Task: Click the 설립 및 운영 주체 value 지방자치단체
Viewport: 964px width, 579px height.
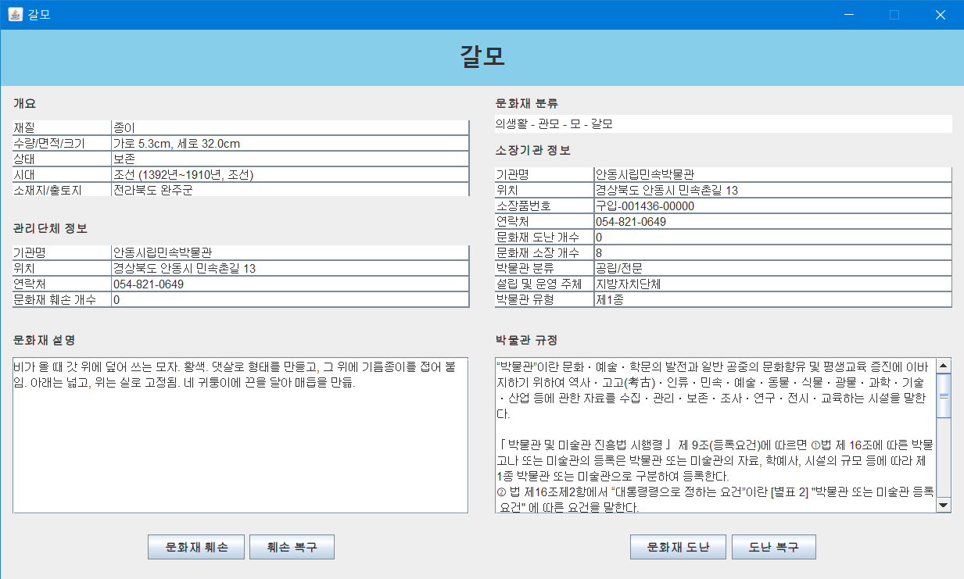Action: pos(770,284)
